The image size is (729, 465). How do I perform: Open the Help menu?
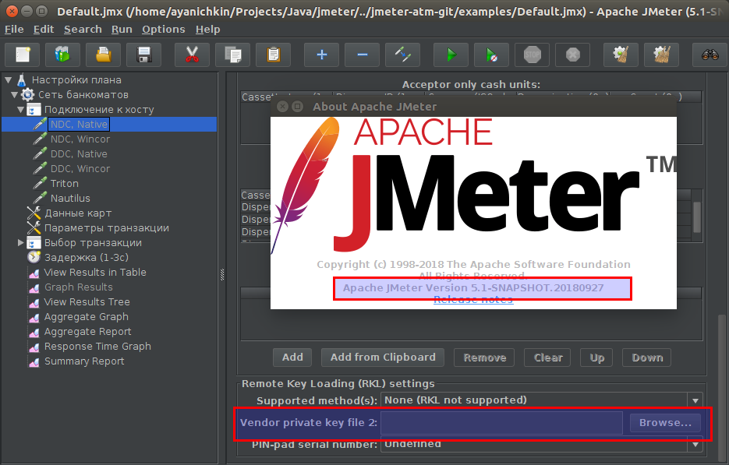(207, 30)
